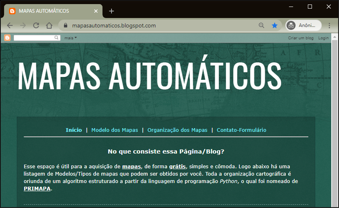Click the Login link
This screenshot has height=208, width=339.
click(x=323, y=38)
